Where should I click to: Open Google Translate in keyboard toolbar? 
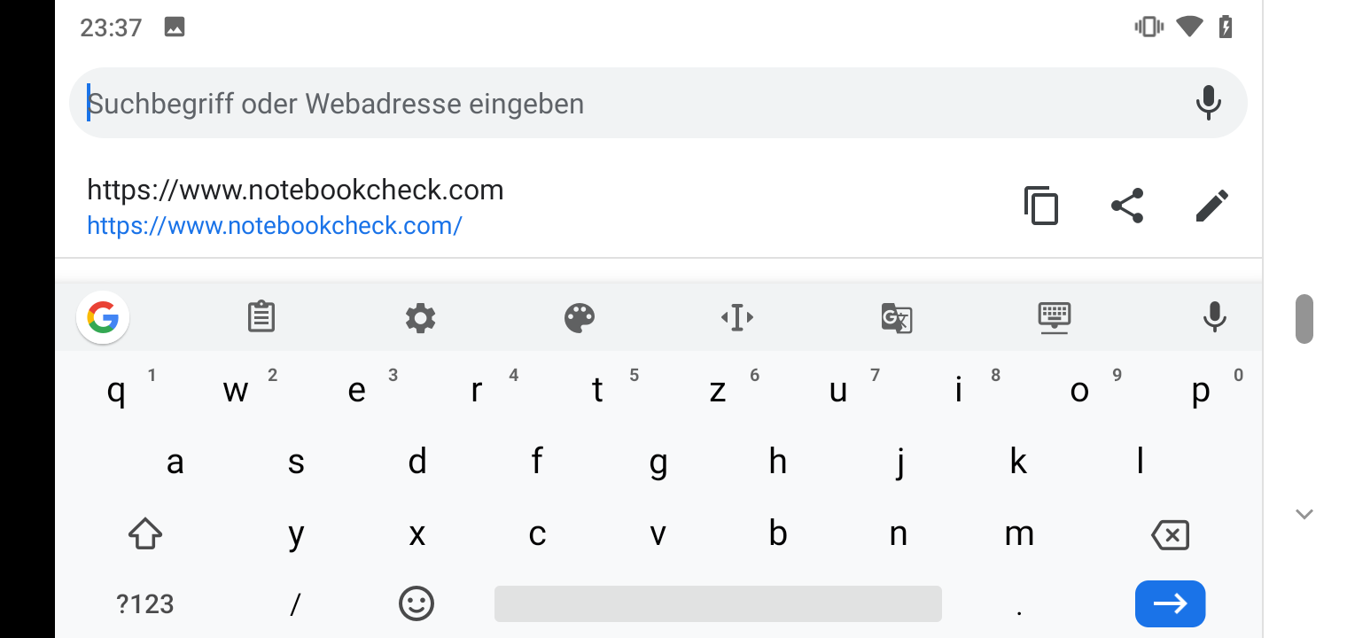pos(896,317)
